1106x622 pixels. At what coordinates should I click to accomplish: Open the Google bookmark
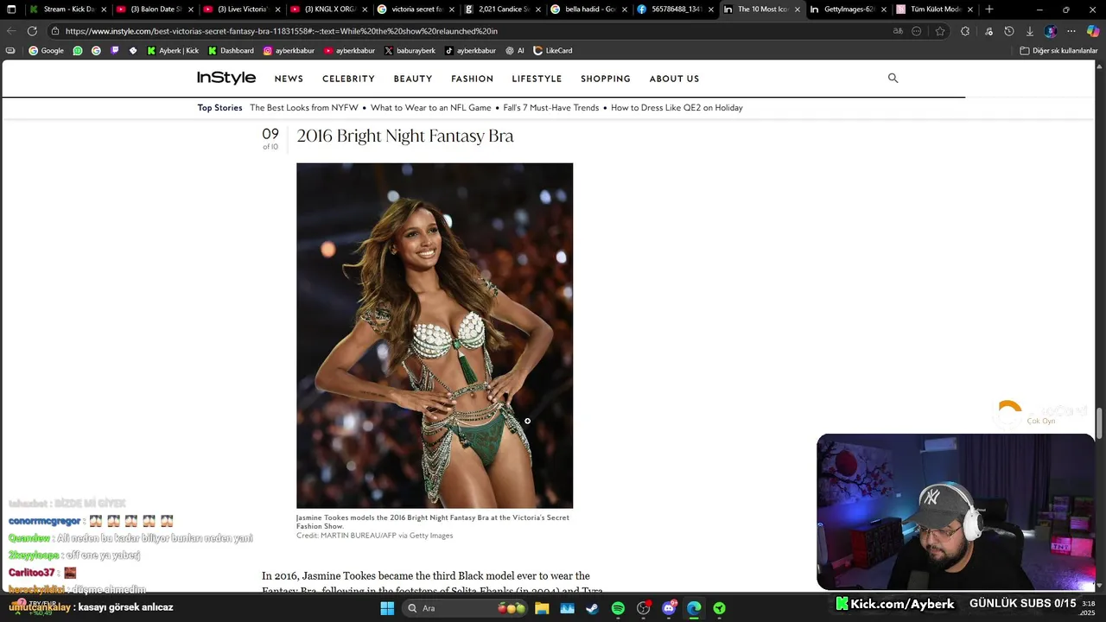[x=46, y=51]
